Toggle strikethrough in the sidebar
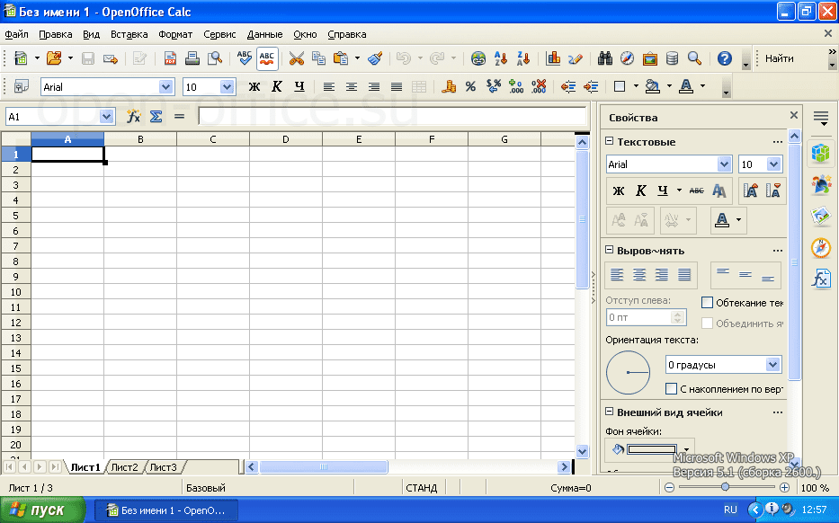Image resolution: width=839 pixels, height=523 pixels. point(696,191)
